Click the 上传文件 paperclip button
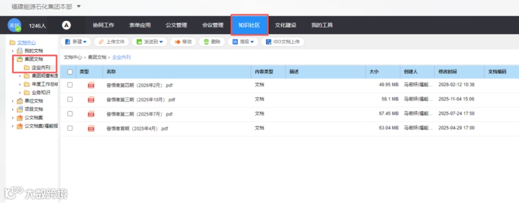This screenshot has height=203, width=519. point(111,42)
